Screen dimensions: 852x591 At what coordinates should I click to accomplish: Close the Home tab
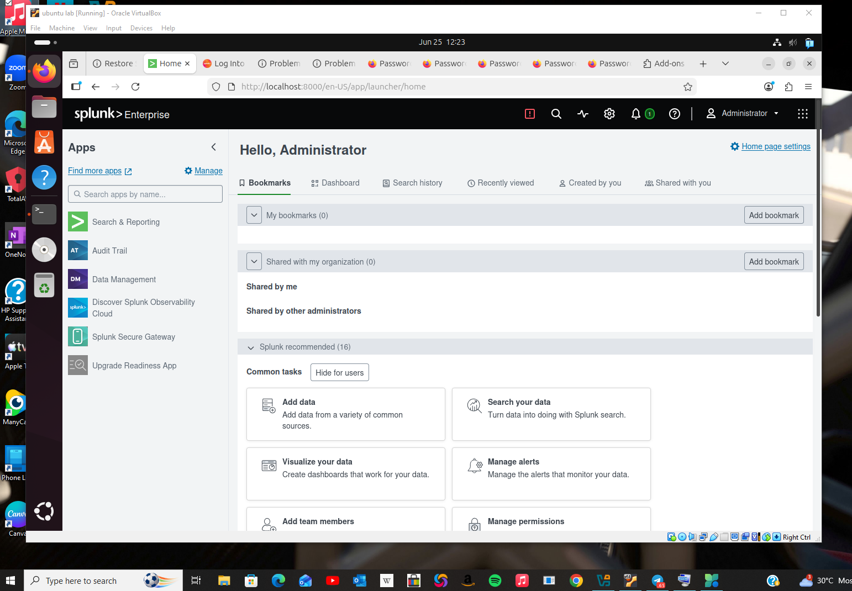187,64
